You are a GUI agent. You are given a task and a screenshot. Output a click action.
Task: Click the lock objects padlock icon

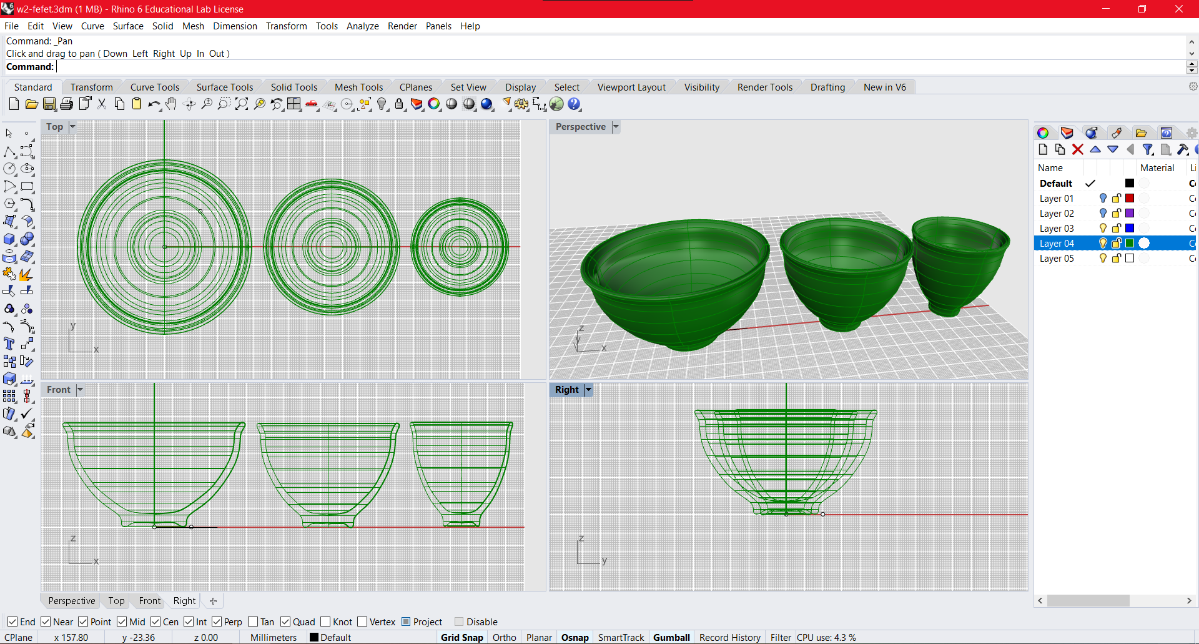pos(399,104)
